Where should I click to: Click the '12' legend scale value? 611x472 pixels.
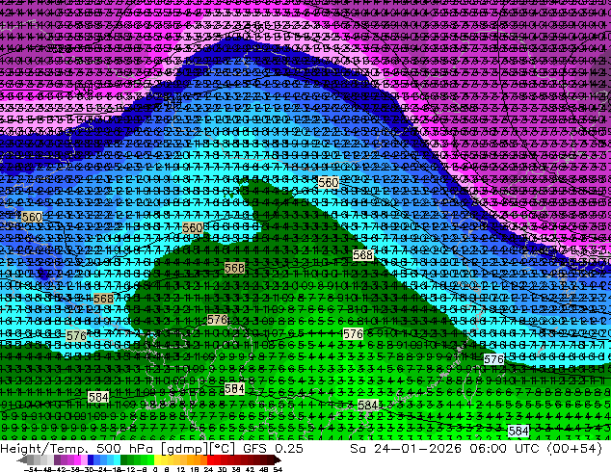pyautogui.click(x=180, y=469)
